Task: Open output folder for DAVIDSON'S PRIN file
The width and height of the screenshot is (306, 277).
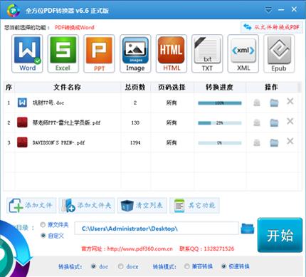Action: coord(274,142)
